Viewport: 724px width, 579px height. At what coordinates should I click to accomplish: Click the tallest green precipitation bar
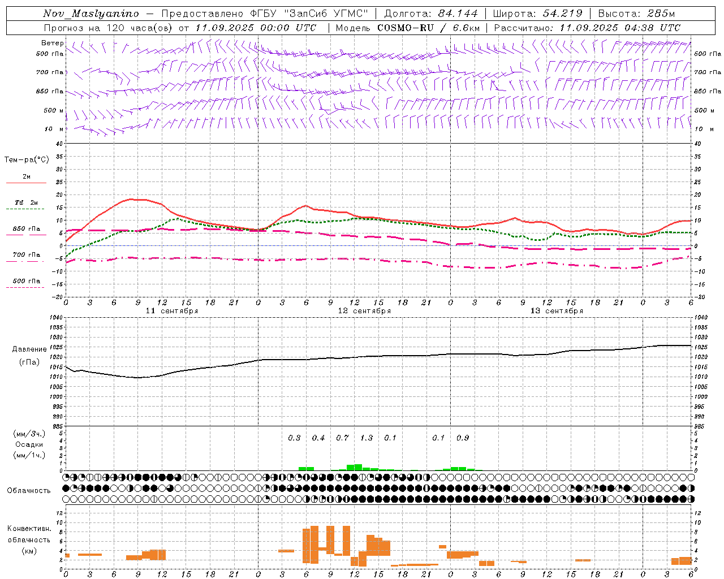(358, 467)
